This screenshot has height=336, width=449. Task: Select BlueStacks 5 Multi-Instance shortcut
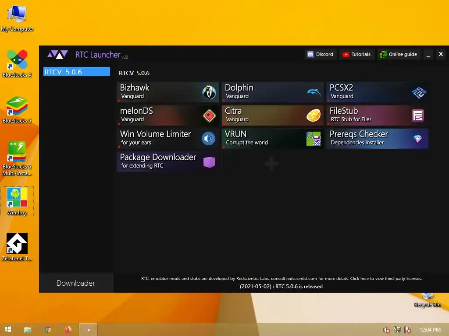click(17, 158)
